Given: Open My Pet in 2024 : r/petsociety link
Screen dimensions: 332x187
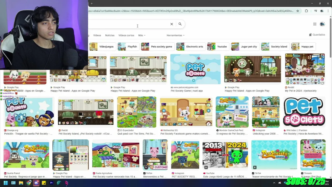Looking at the screenshot, I should click(x=301, y=91).
